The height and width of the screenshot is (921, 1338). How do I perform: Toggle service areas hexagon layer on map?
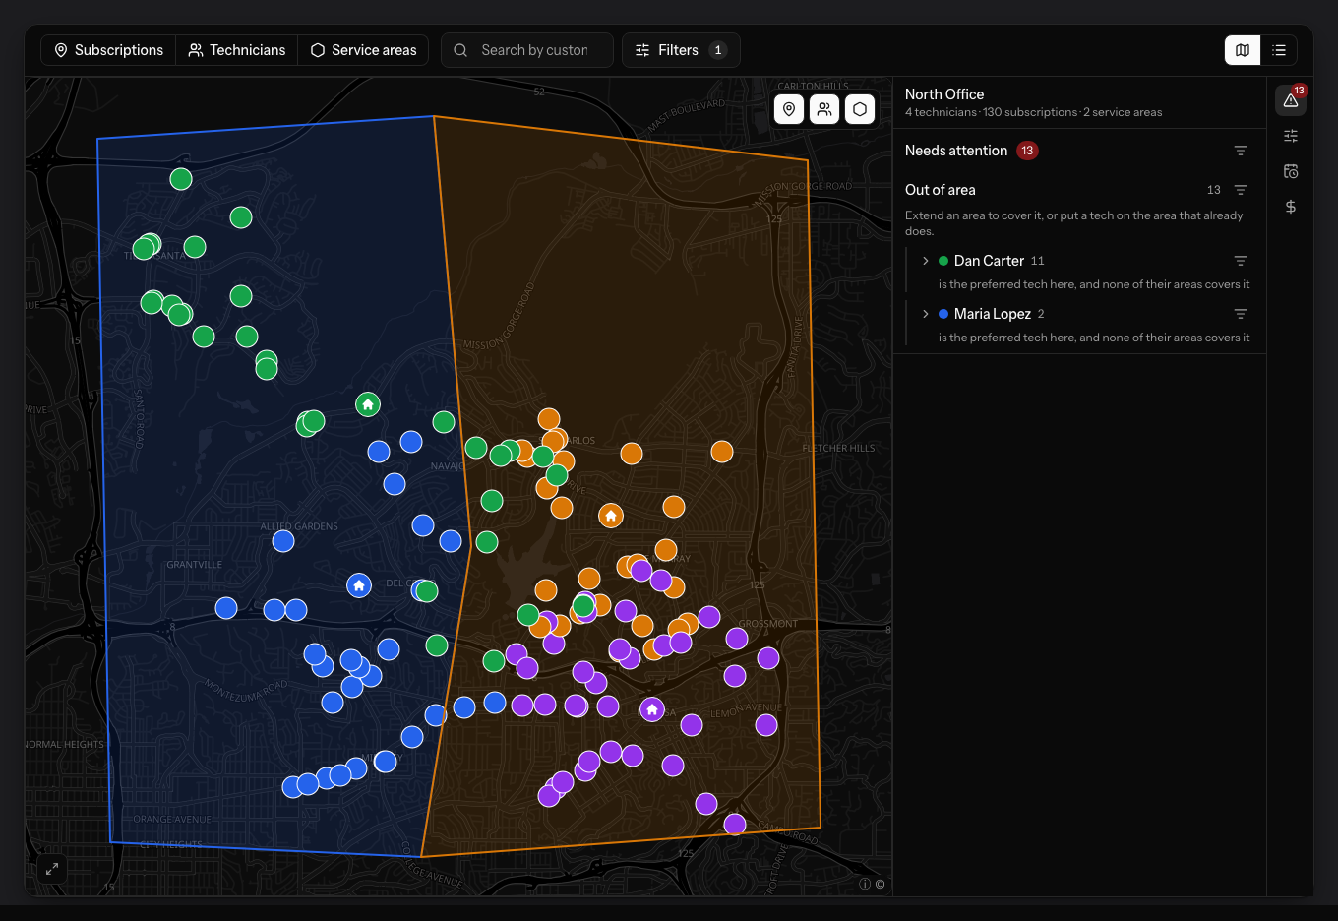pos(860,109)
